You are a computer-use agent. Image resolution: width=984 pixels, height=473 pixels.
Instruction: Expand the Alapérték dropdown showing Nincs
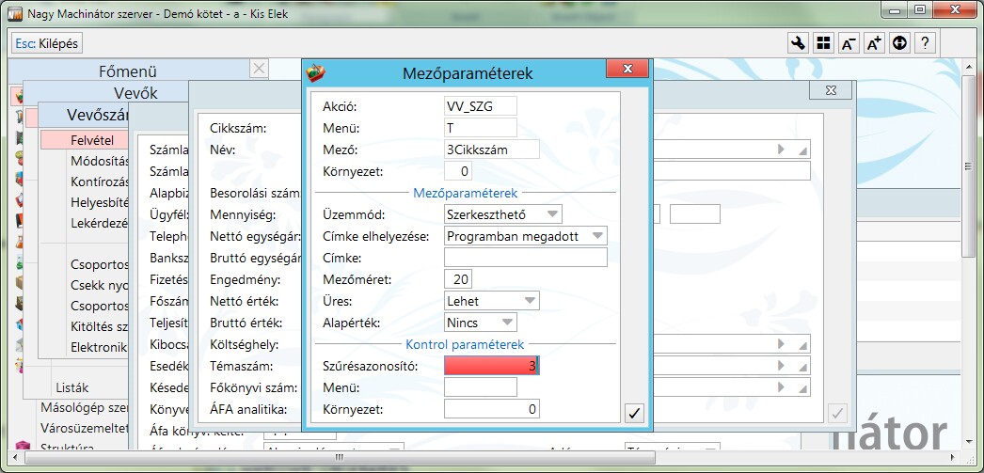(480, 323)
